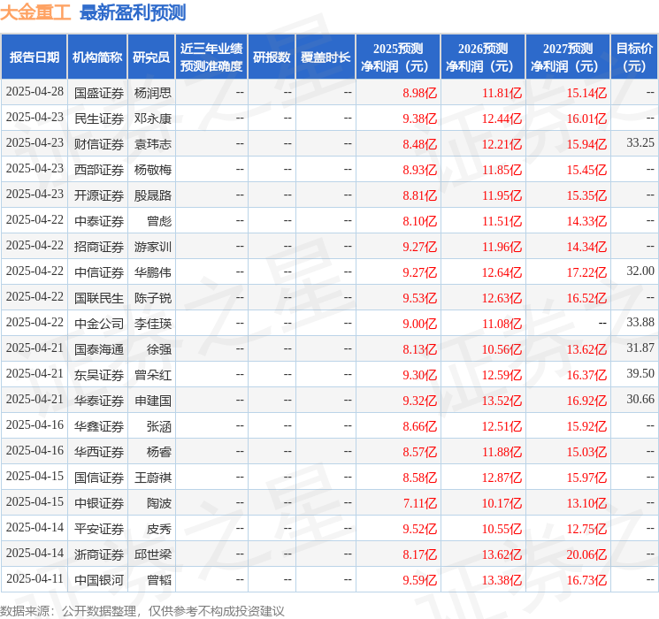The width and height of the screenshot is (659, 619).
Task: Click the 2027预测净利润 column header
Action: coord(568,57)
